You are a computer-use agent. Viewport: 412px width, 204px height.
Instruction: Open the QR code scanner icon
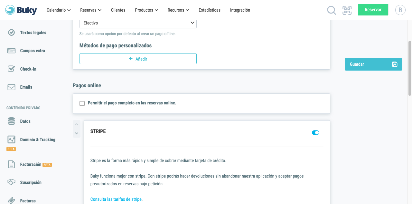[x=347, y=10]
